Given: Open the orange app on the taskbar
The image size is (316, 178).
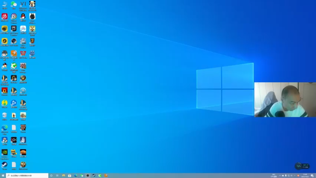Looking at the screenshot, I should click(x=106, y=176).
